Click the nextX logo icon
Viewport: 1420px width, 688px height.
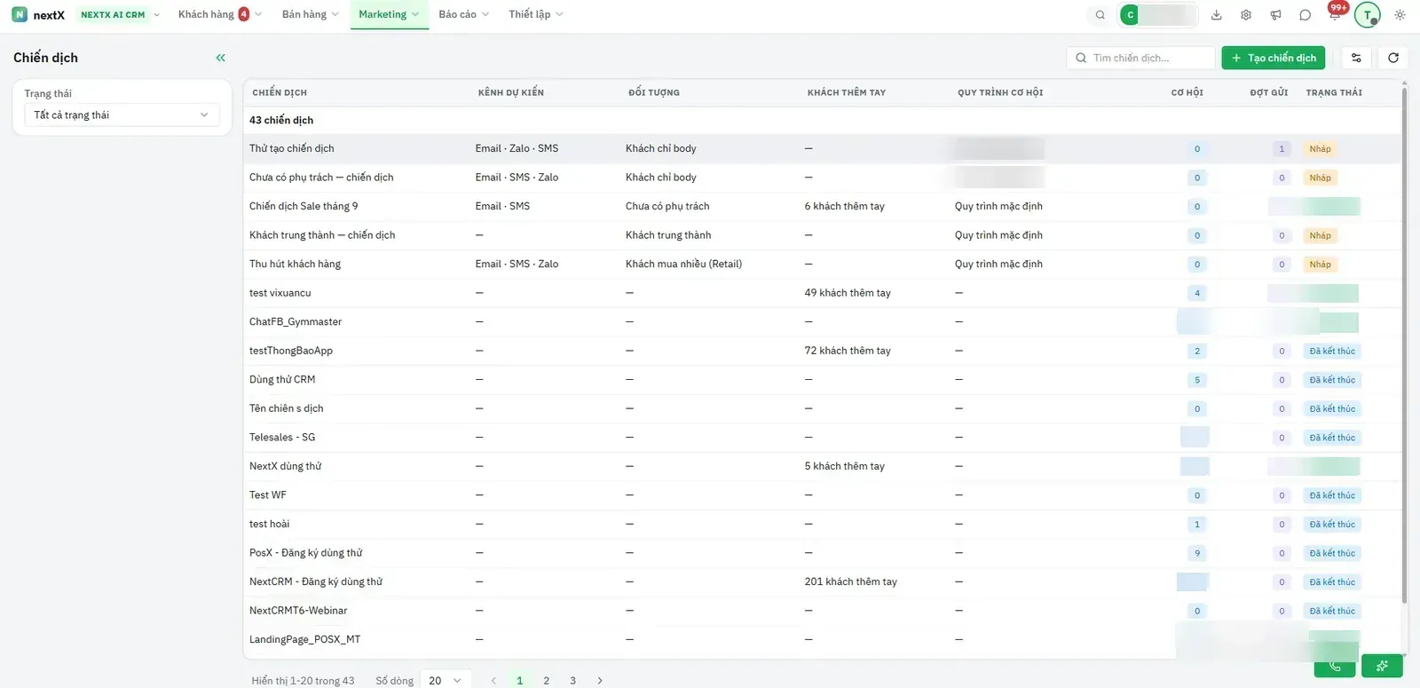tap(20, 14)
